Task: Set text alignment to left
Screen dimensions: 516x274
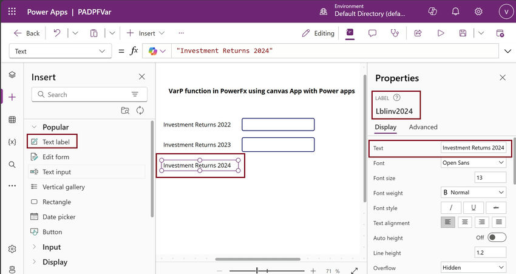Action: (x=448, y=222)
